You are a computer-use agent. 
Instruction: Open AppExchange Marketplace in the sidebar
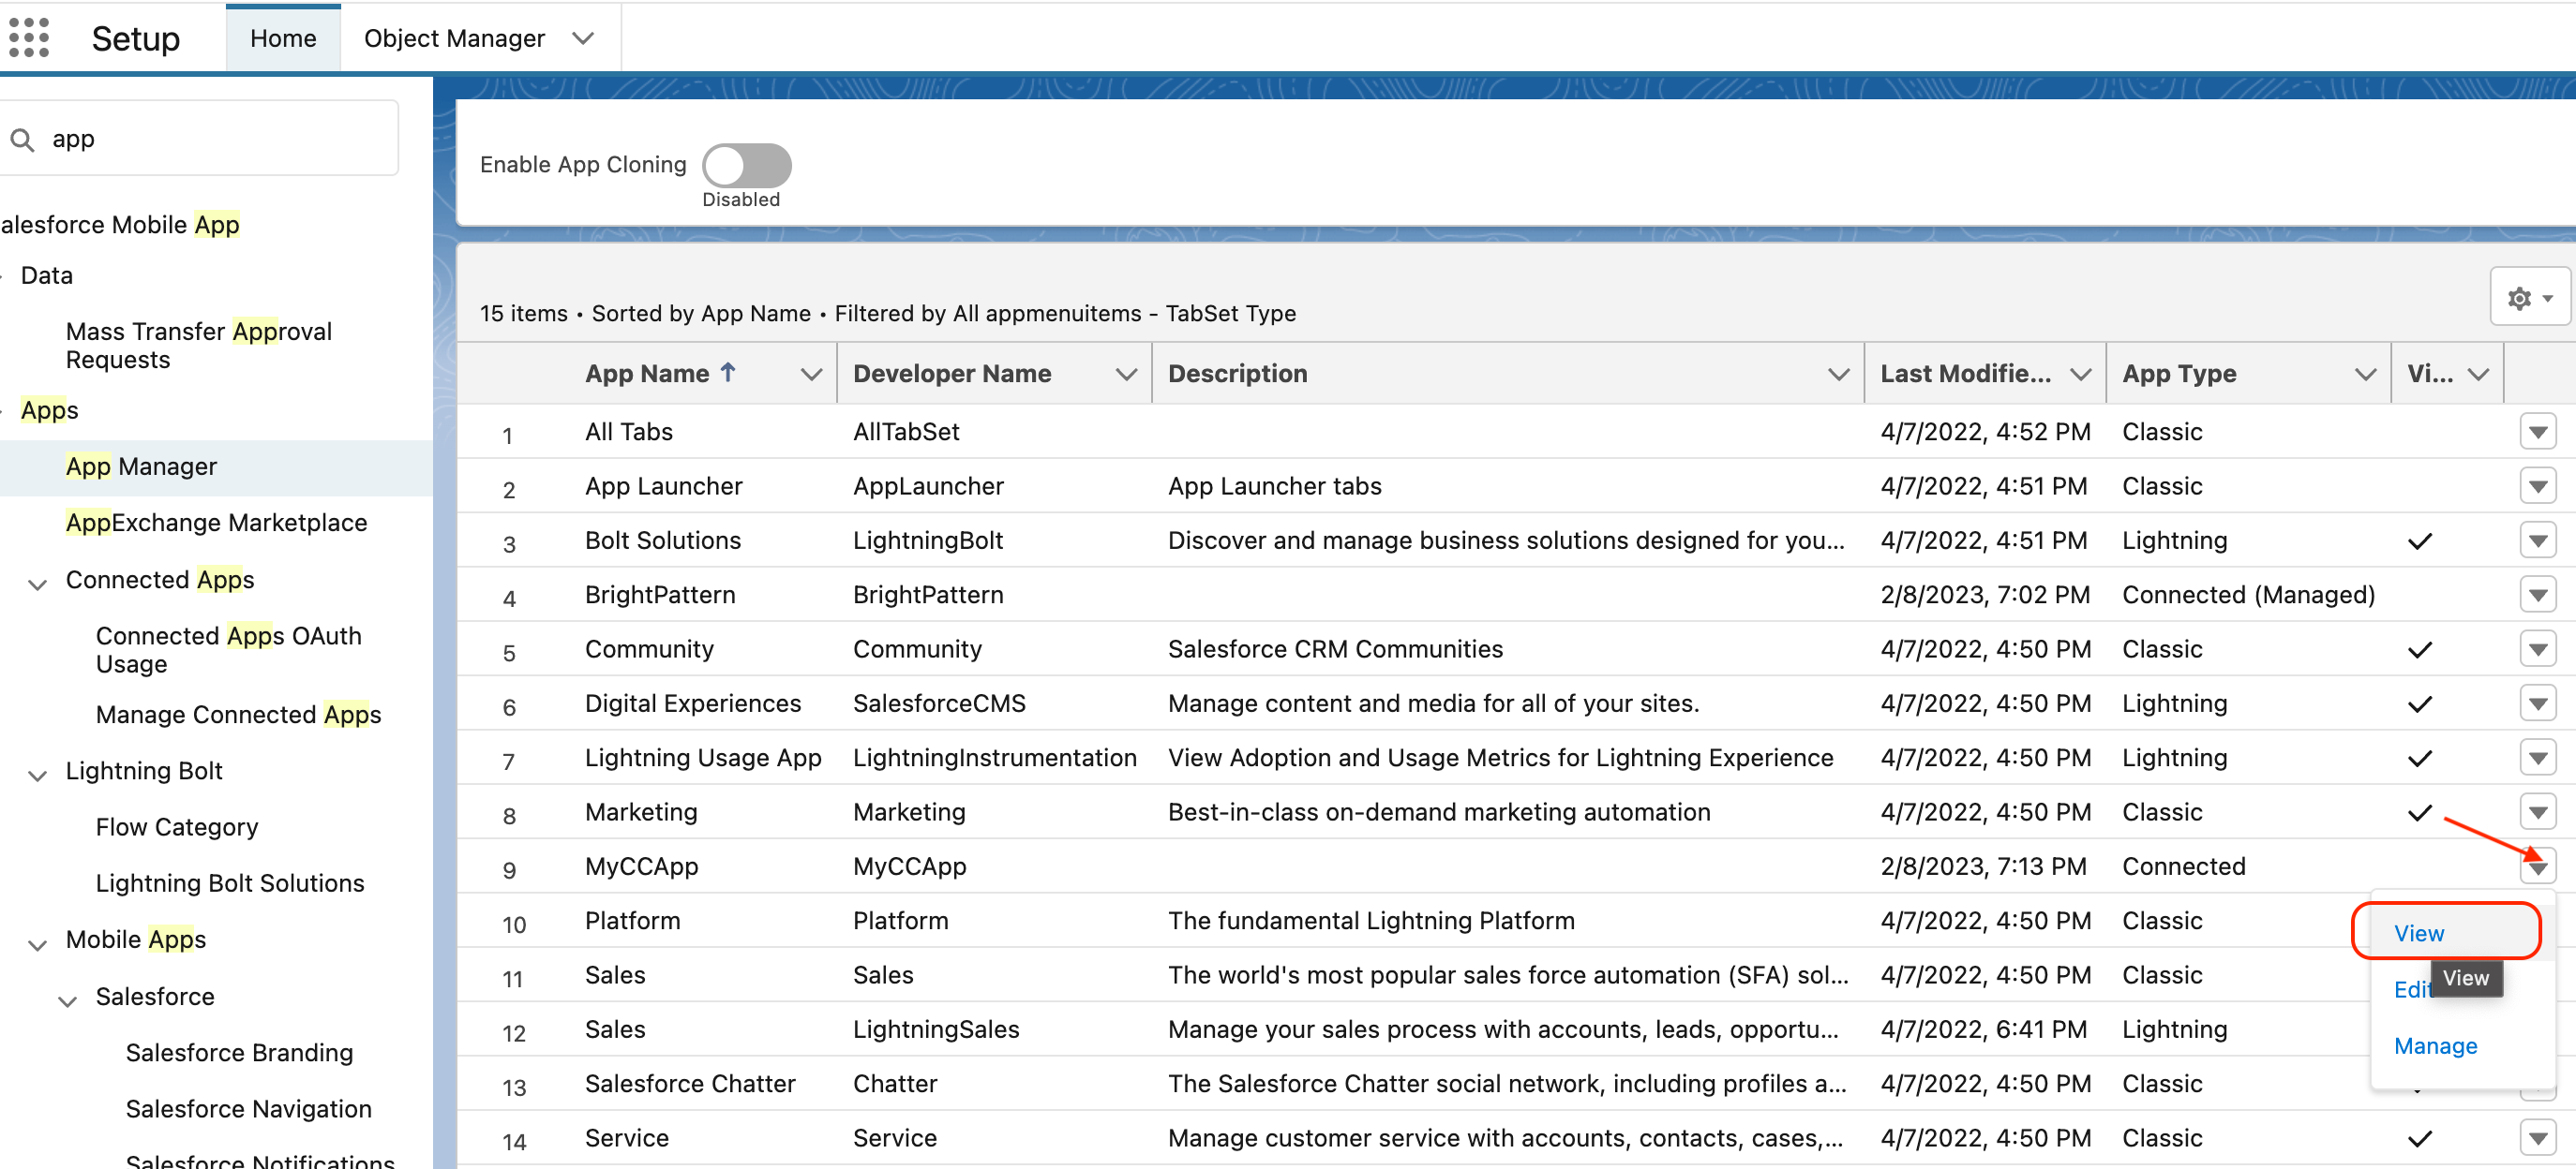[x=216, y=523]
